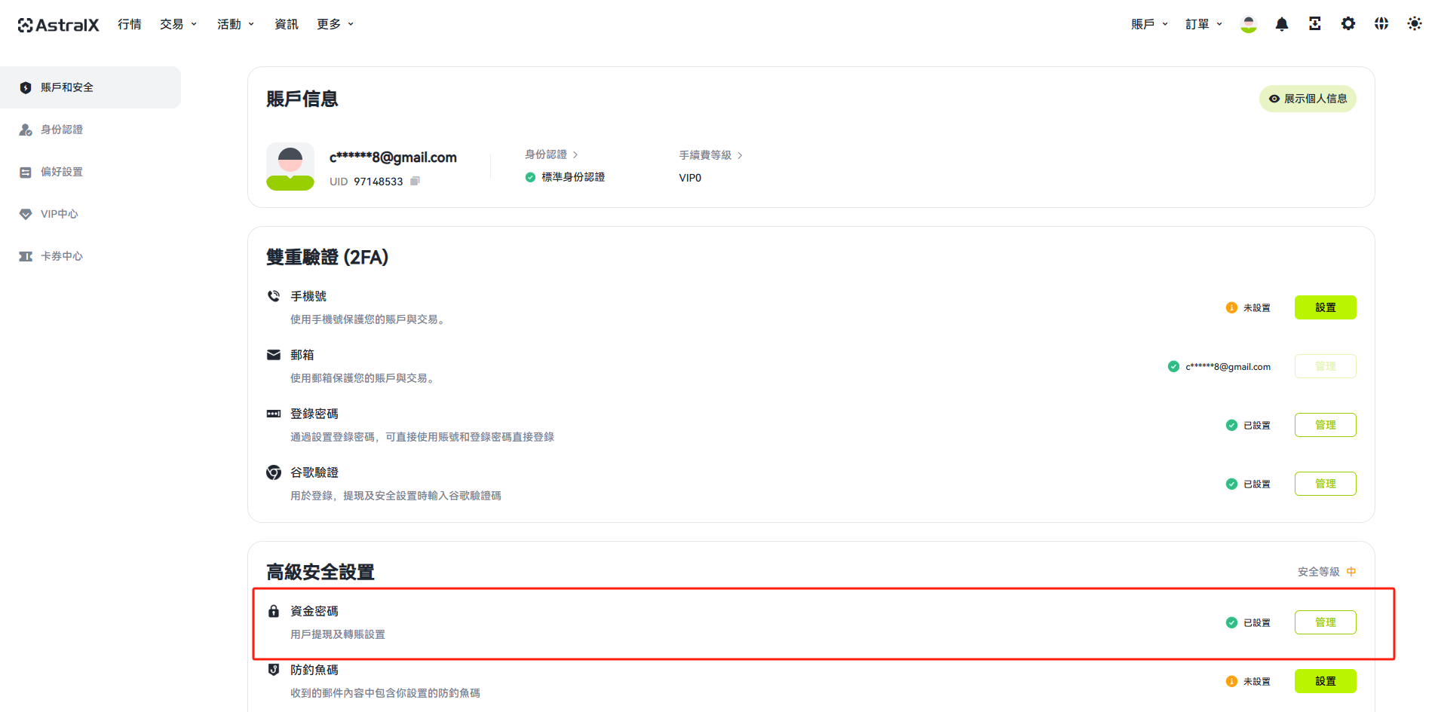Click the download app icon in header
The image size is (1438, 712).
[1314, 24]
